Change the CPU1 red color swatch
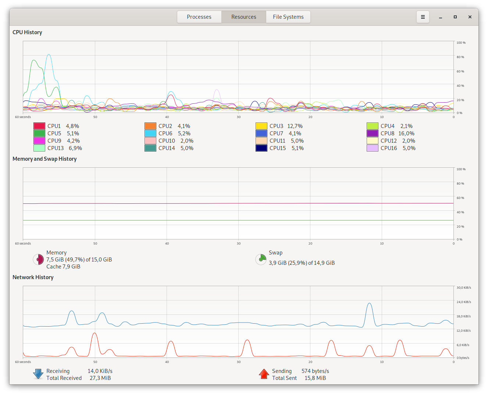The height and width of the screenshot is (395, 488). click(x=39, y=126)
